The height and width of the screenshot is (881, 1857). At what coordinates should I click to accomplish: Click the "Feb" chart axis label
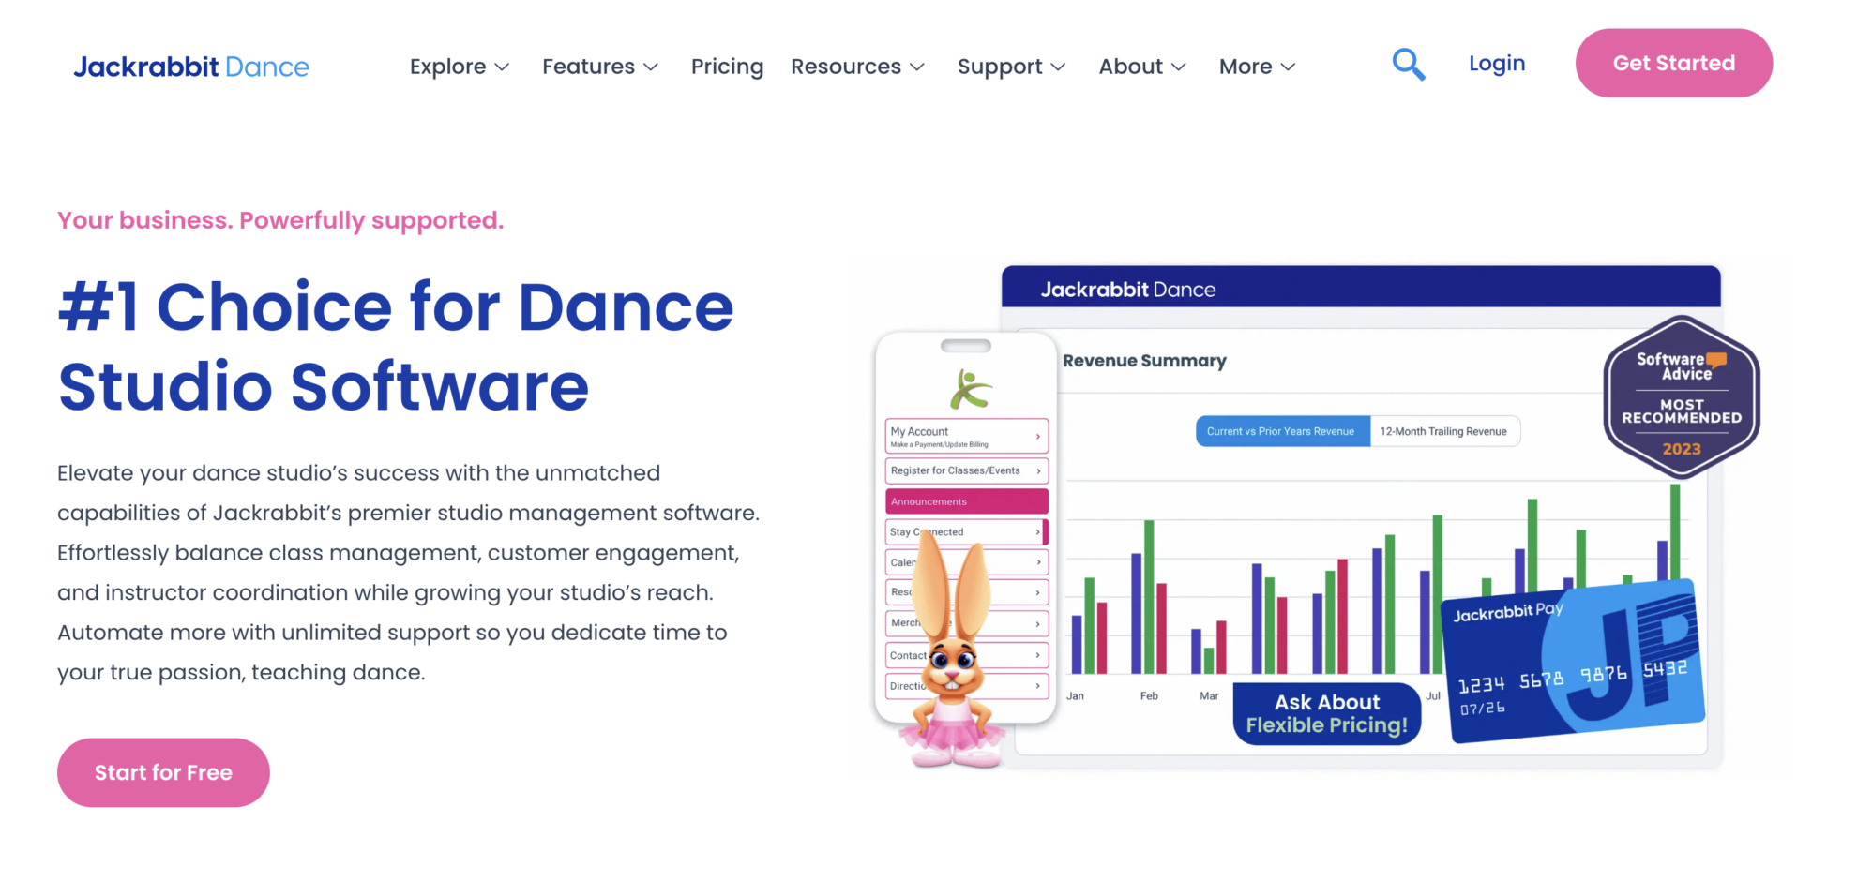(x=1149, y=695)
